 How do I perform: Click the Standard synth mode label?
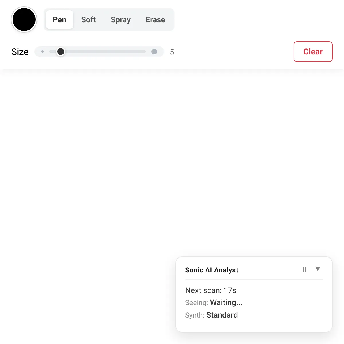pyautogui.click(x=222, y=315)
